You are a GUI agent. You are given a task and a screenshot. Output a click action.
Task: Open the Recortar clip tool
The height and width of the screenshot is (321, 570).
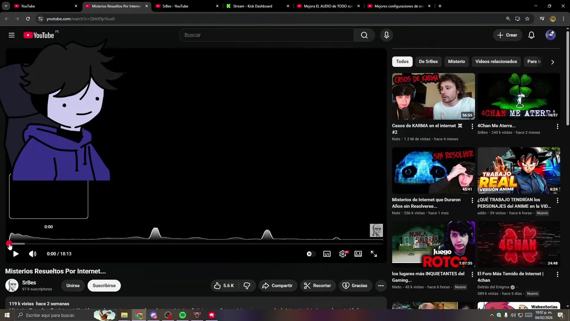pos(318,286)
